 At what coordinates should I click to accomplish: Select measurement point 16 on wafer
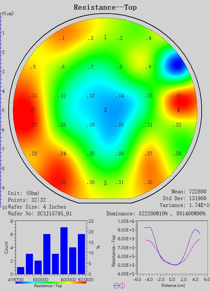(177, 96)
